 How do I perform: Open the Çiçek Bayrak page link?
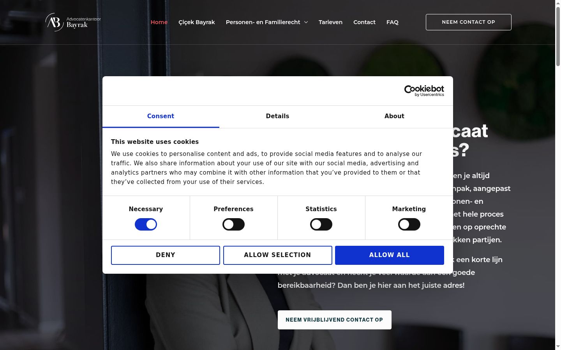pos(197,22)
